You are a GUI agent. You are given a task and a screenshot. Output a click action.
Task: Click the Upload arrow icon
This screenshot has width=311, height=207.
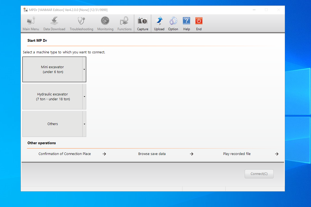pos(159,23)
